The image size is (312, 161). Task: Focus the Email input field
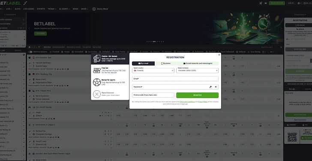[x=175, y=79]
